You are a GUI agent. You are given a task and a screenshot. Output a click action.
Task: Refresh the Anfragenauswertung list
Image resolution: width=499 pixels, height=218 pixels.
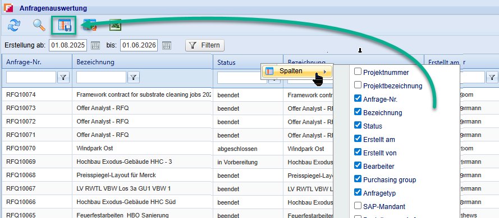(x=13, y=26)
